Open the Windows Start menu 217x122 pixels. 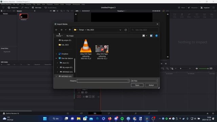pyautogui.click(x=45, y=119)
